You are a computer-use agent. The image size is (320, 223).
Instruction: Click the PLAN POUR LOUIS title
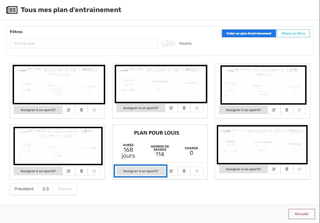(156, 133)
